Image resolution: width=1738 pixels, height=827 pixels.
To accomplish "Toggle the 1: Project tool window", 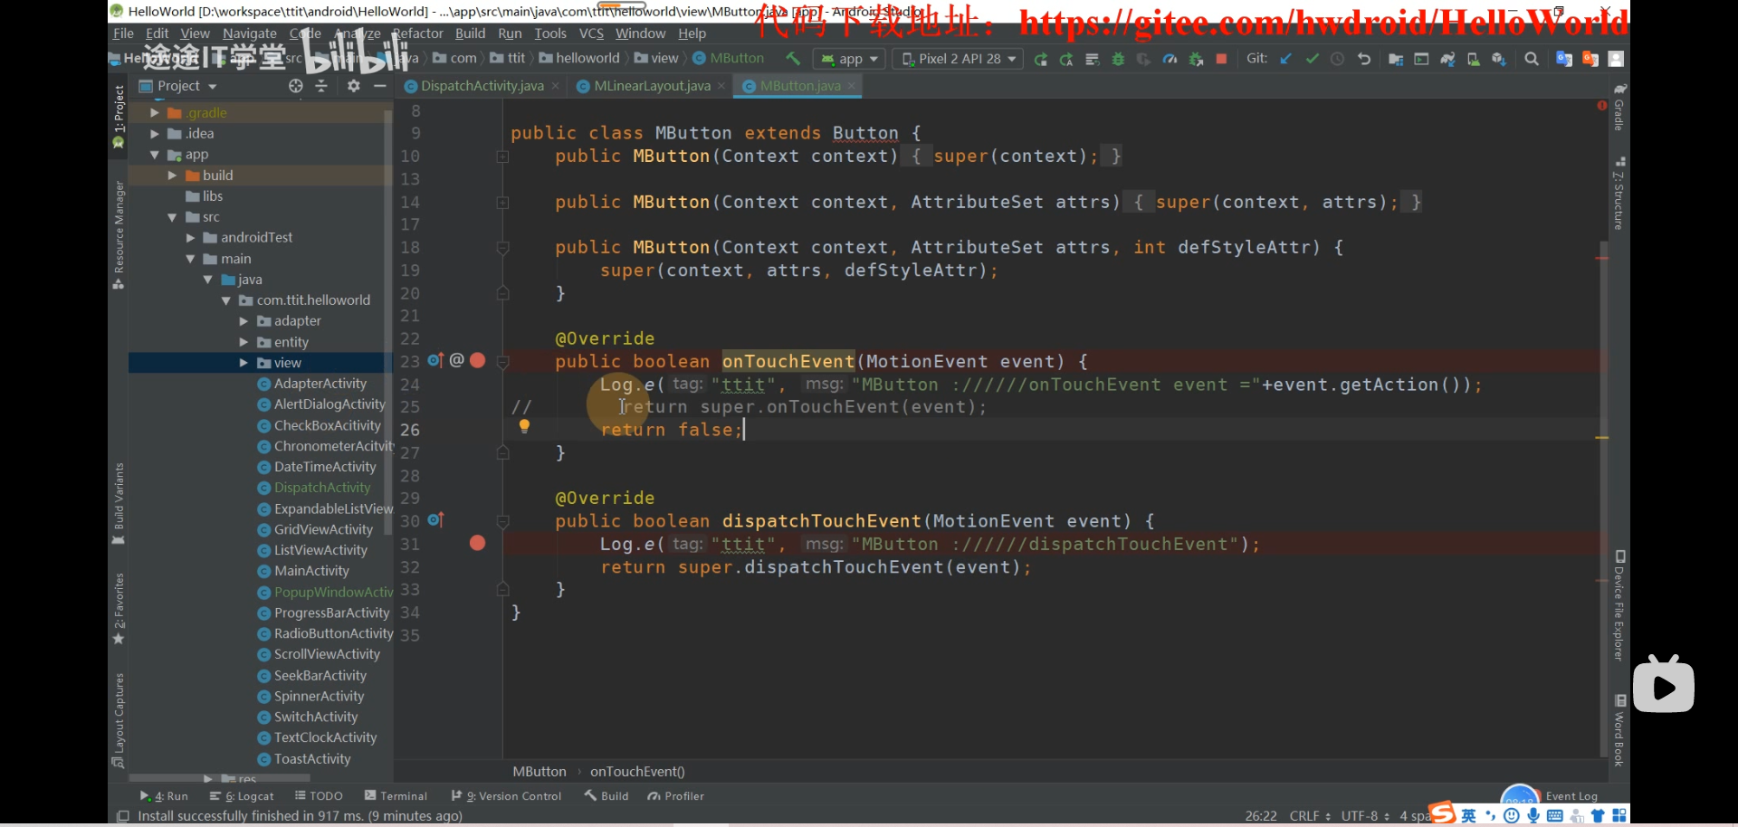I will [119, 117].
